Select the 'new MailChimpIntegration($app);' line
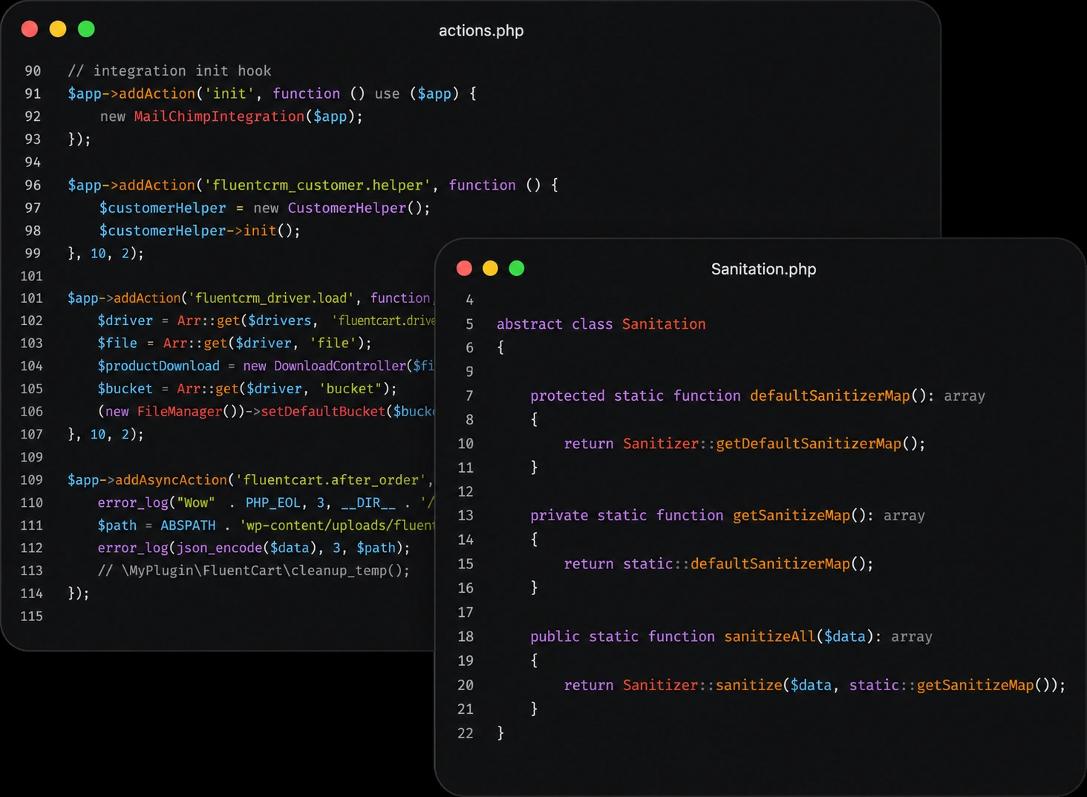 232,117
